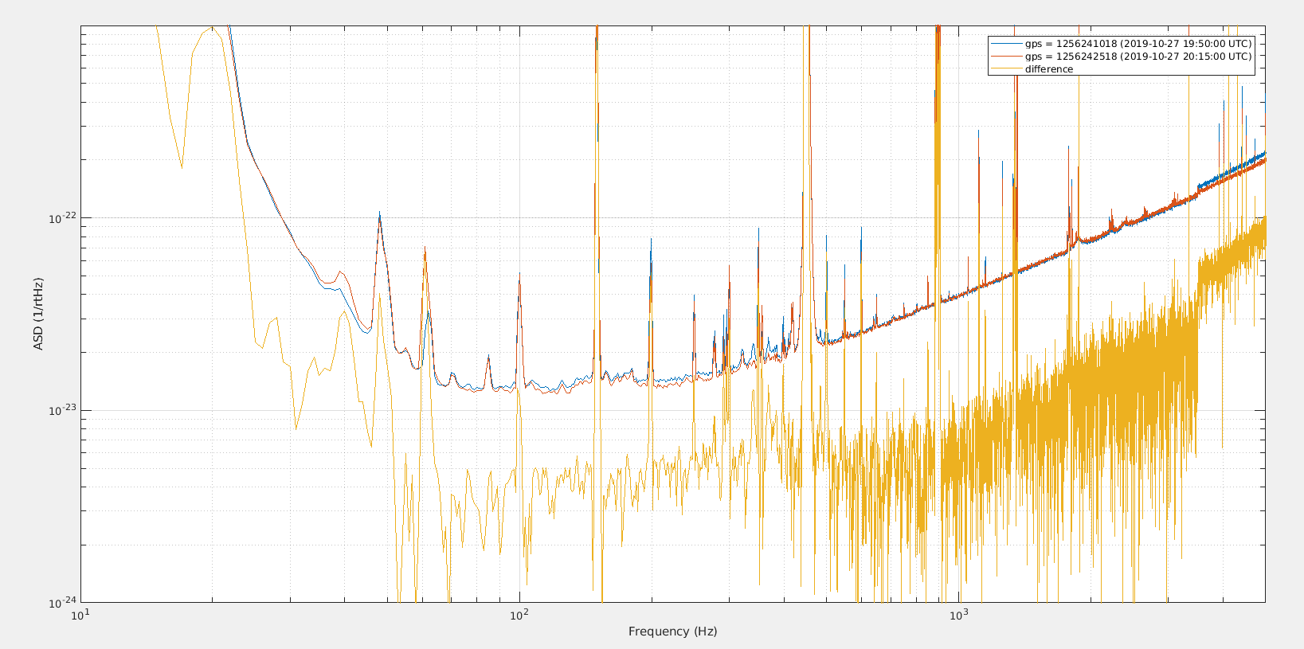Click the 10^2 x-axis tick label
This screenshot has width=1304, height=649.
click(519, 614)
